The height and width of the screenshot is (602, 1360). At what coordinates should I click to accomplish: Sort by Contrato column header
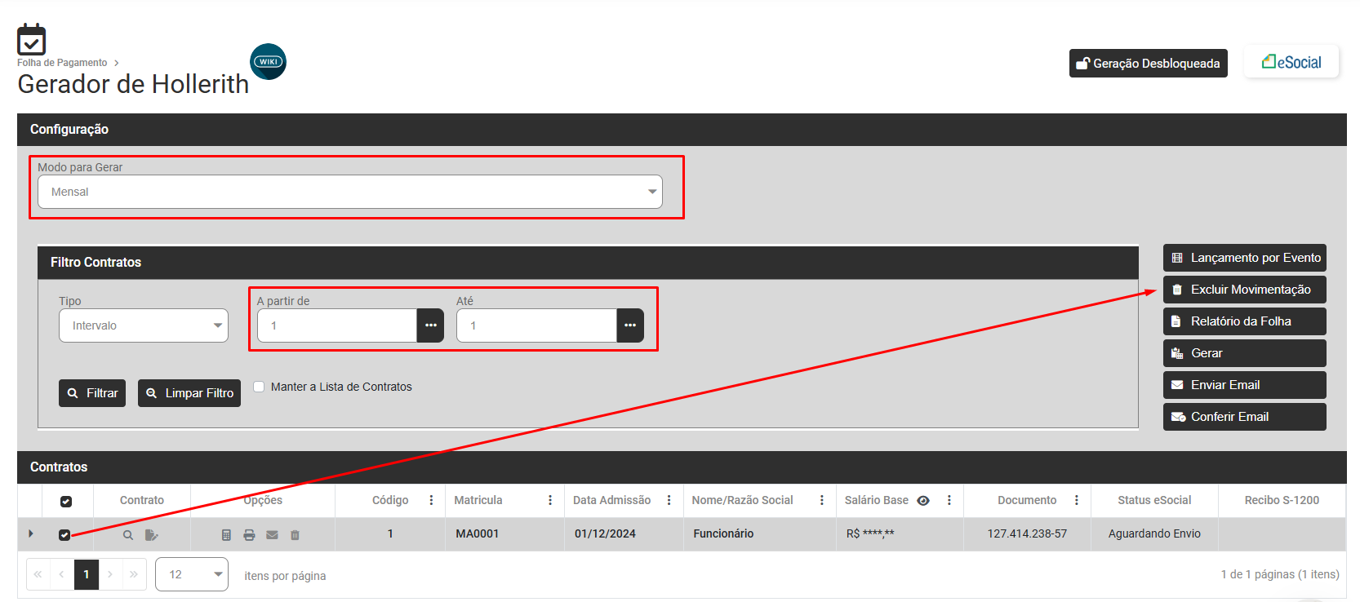tap(142, 500)
